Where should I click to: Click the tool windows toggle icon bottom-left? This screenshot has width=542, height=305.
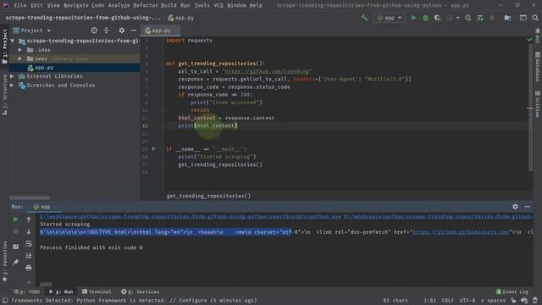5,301
